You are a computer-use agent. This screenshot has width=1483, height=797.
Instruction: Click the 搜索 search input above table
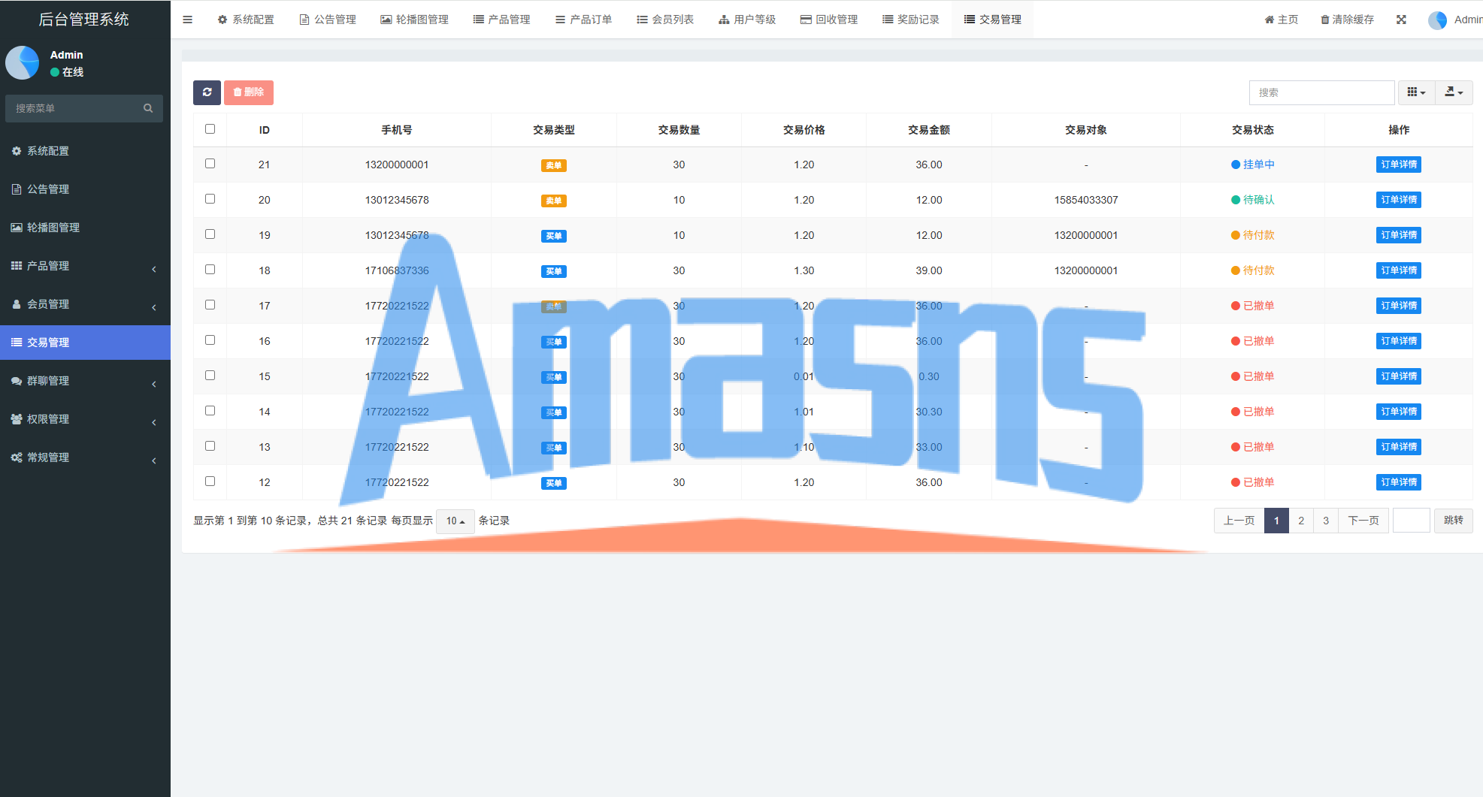pyautogui.click(x=1321, y=92)
